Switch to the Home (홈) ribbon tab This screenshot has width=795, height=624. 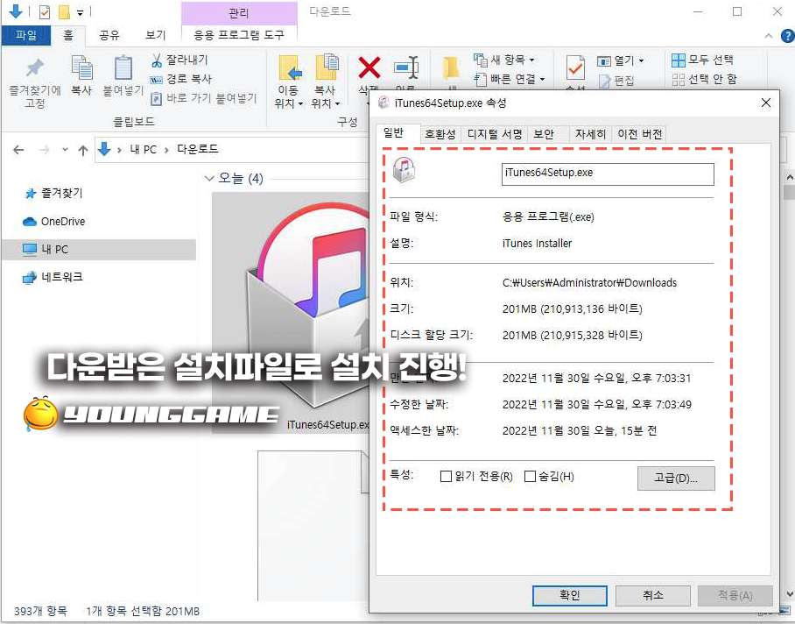[68, 35]
